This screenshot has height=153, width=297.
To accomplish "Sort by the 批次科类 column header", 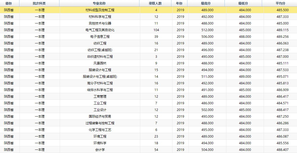I will [x=39, y=3].
